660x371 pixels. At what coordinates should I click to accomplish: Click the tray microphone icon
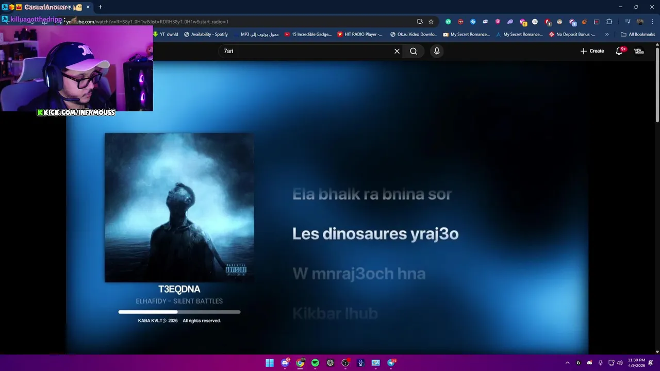pos(601,363)
